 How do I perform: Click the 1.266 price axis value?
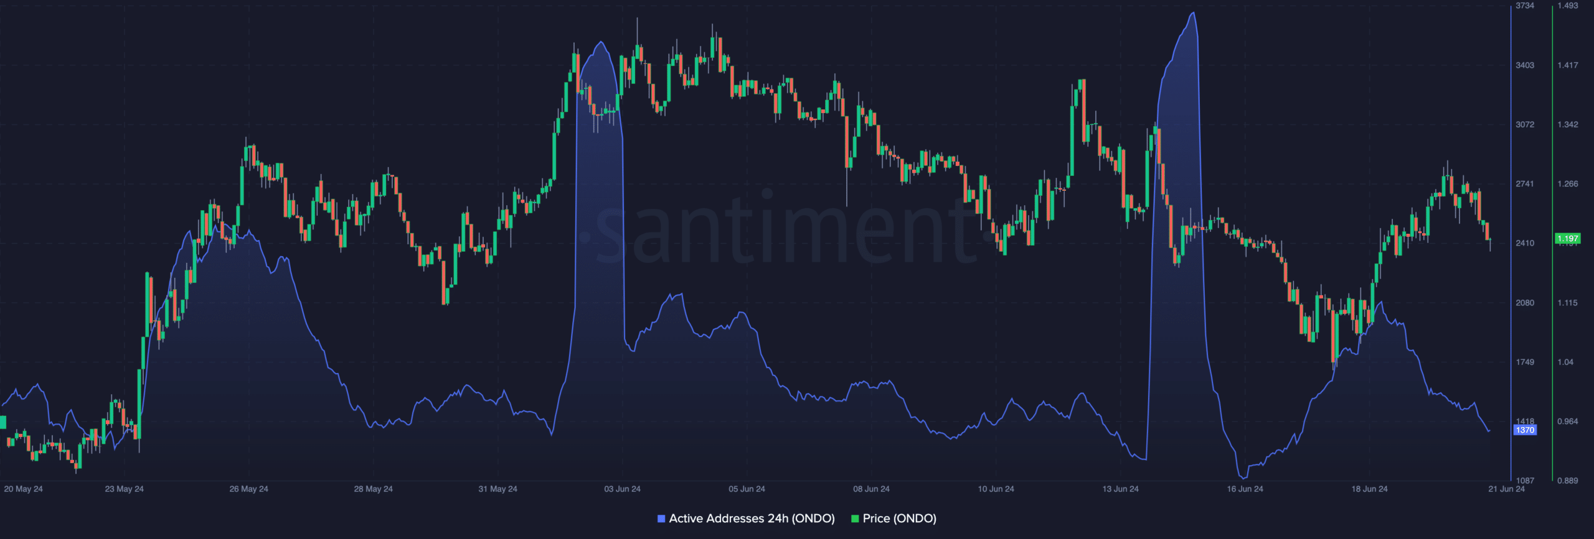point(1567,184)
